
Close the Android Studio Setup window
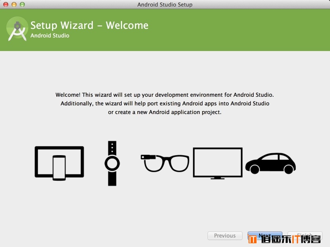[6, 5]
